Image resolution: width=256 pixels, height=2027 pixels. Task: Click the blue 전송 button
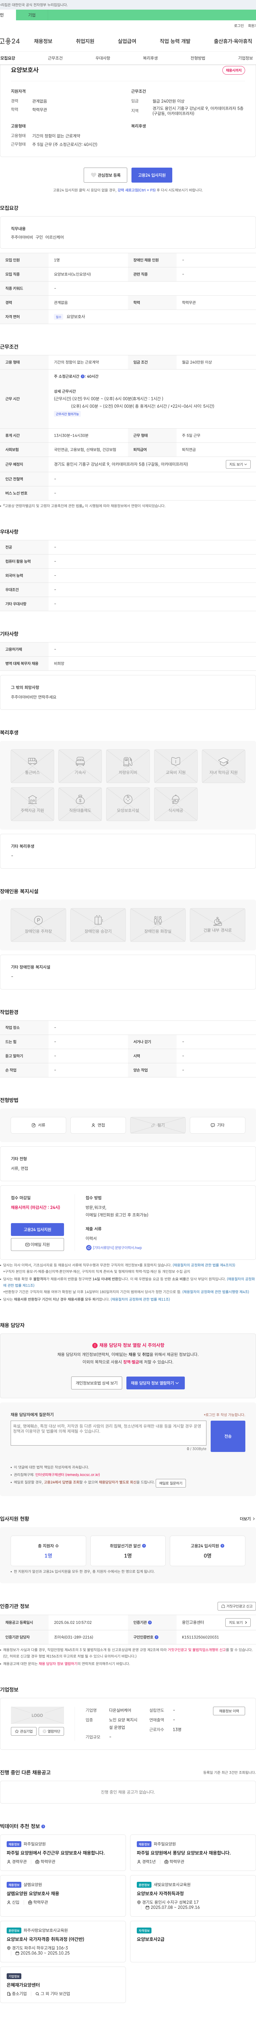point(228,1436)
